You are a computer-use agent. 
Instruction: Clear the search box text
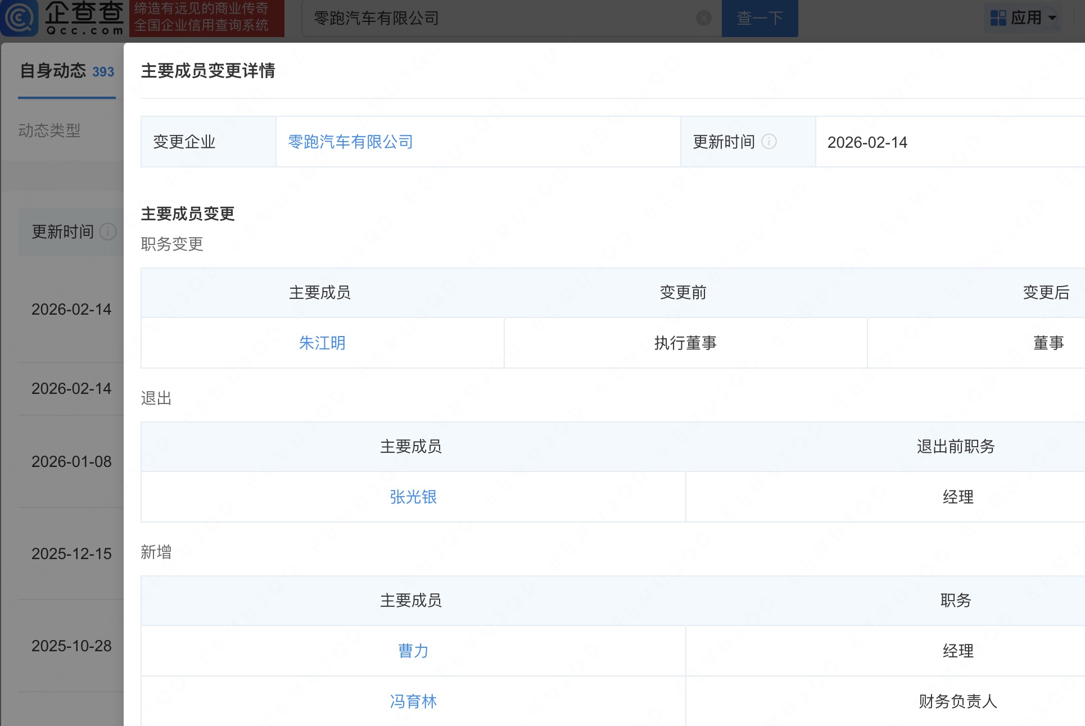[703, 18]
